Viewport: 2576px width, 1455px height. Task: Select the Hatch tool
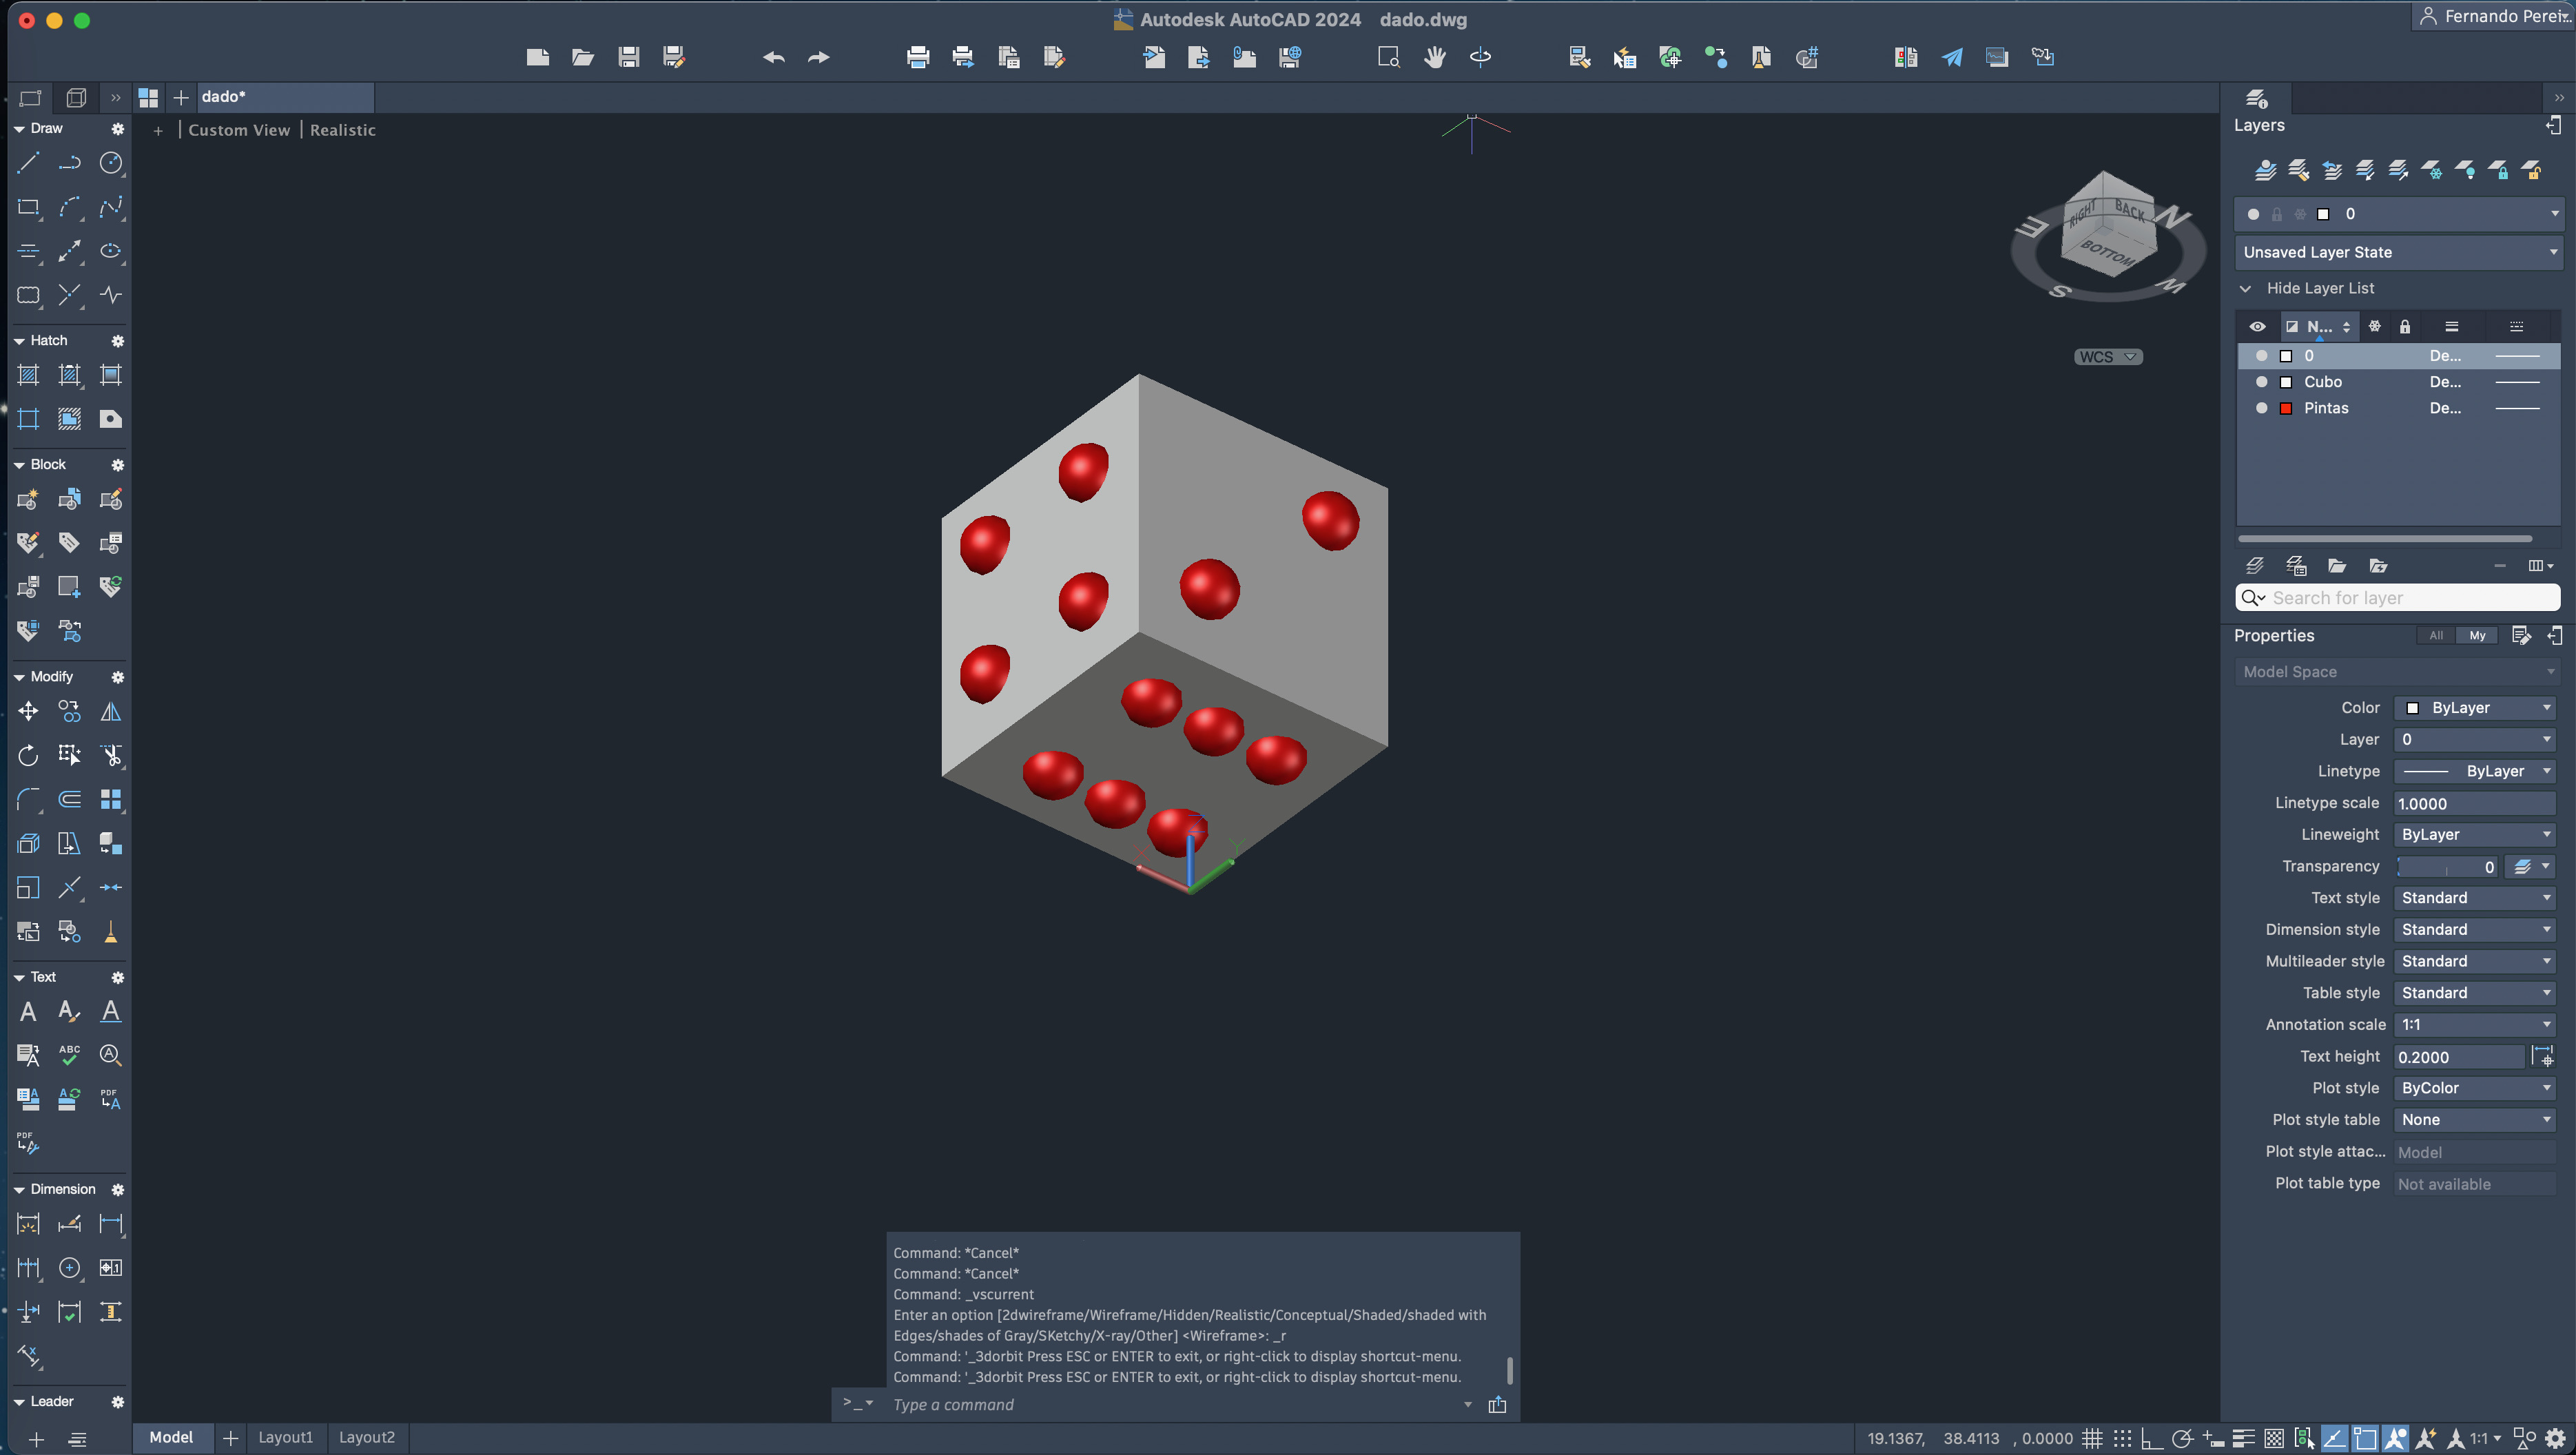[28, 375]
